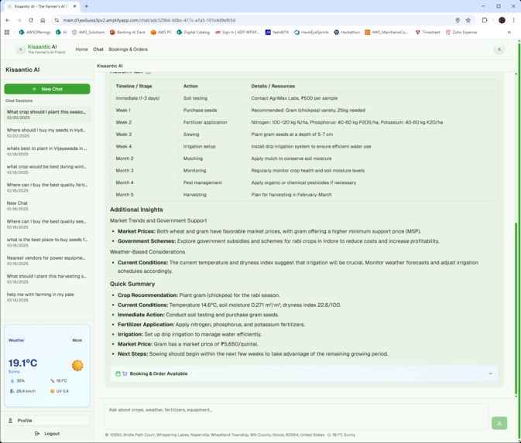The width and height of the screenshot is (521, 443).
Task: Open Profile in sidebar
Action: coord(47,421)
